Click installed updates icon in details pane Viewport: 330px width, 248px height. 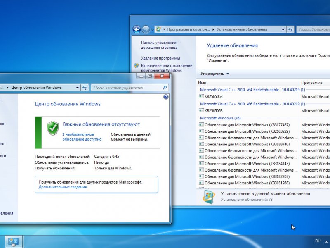coord(209,197)
